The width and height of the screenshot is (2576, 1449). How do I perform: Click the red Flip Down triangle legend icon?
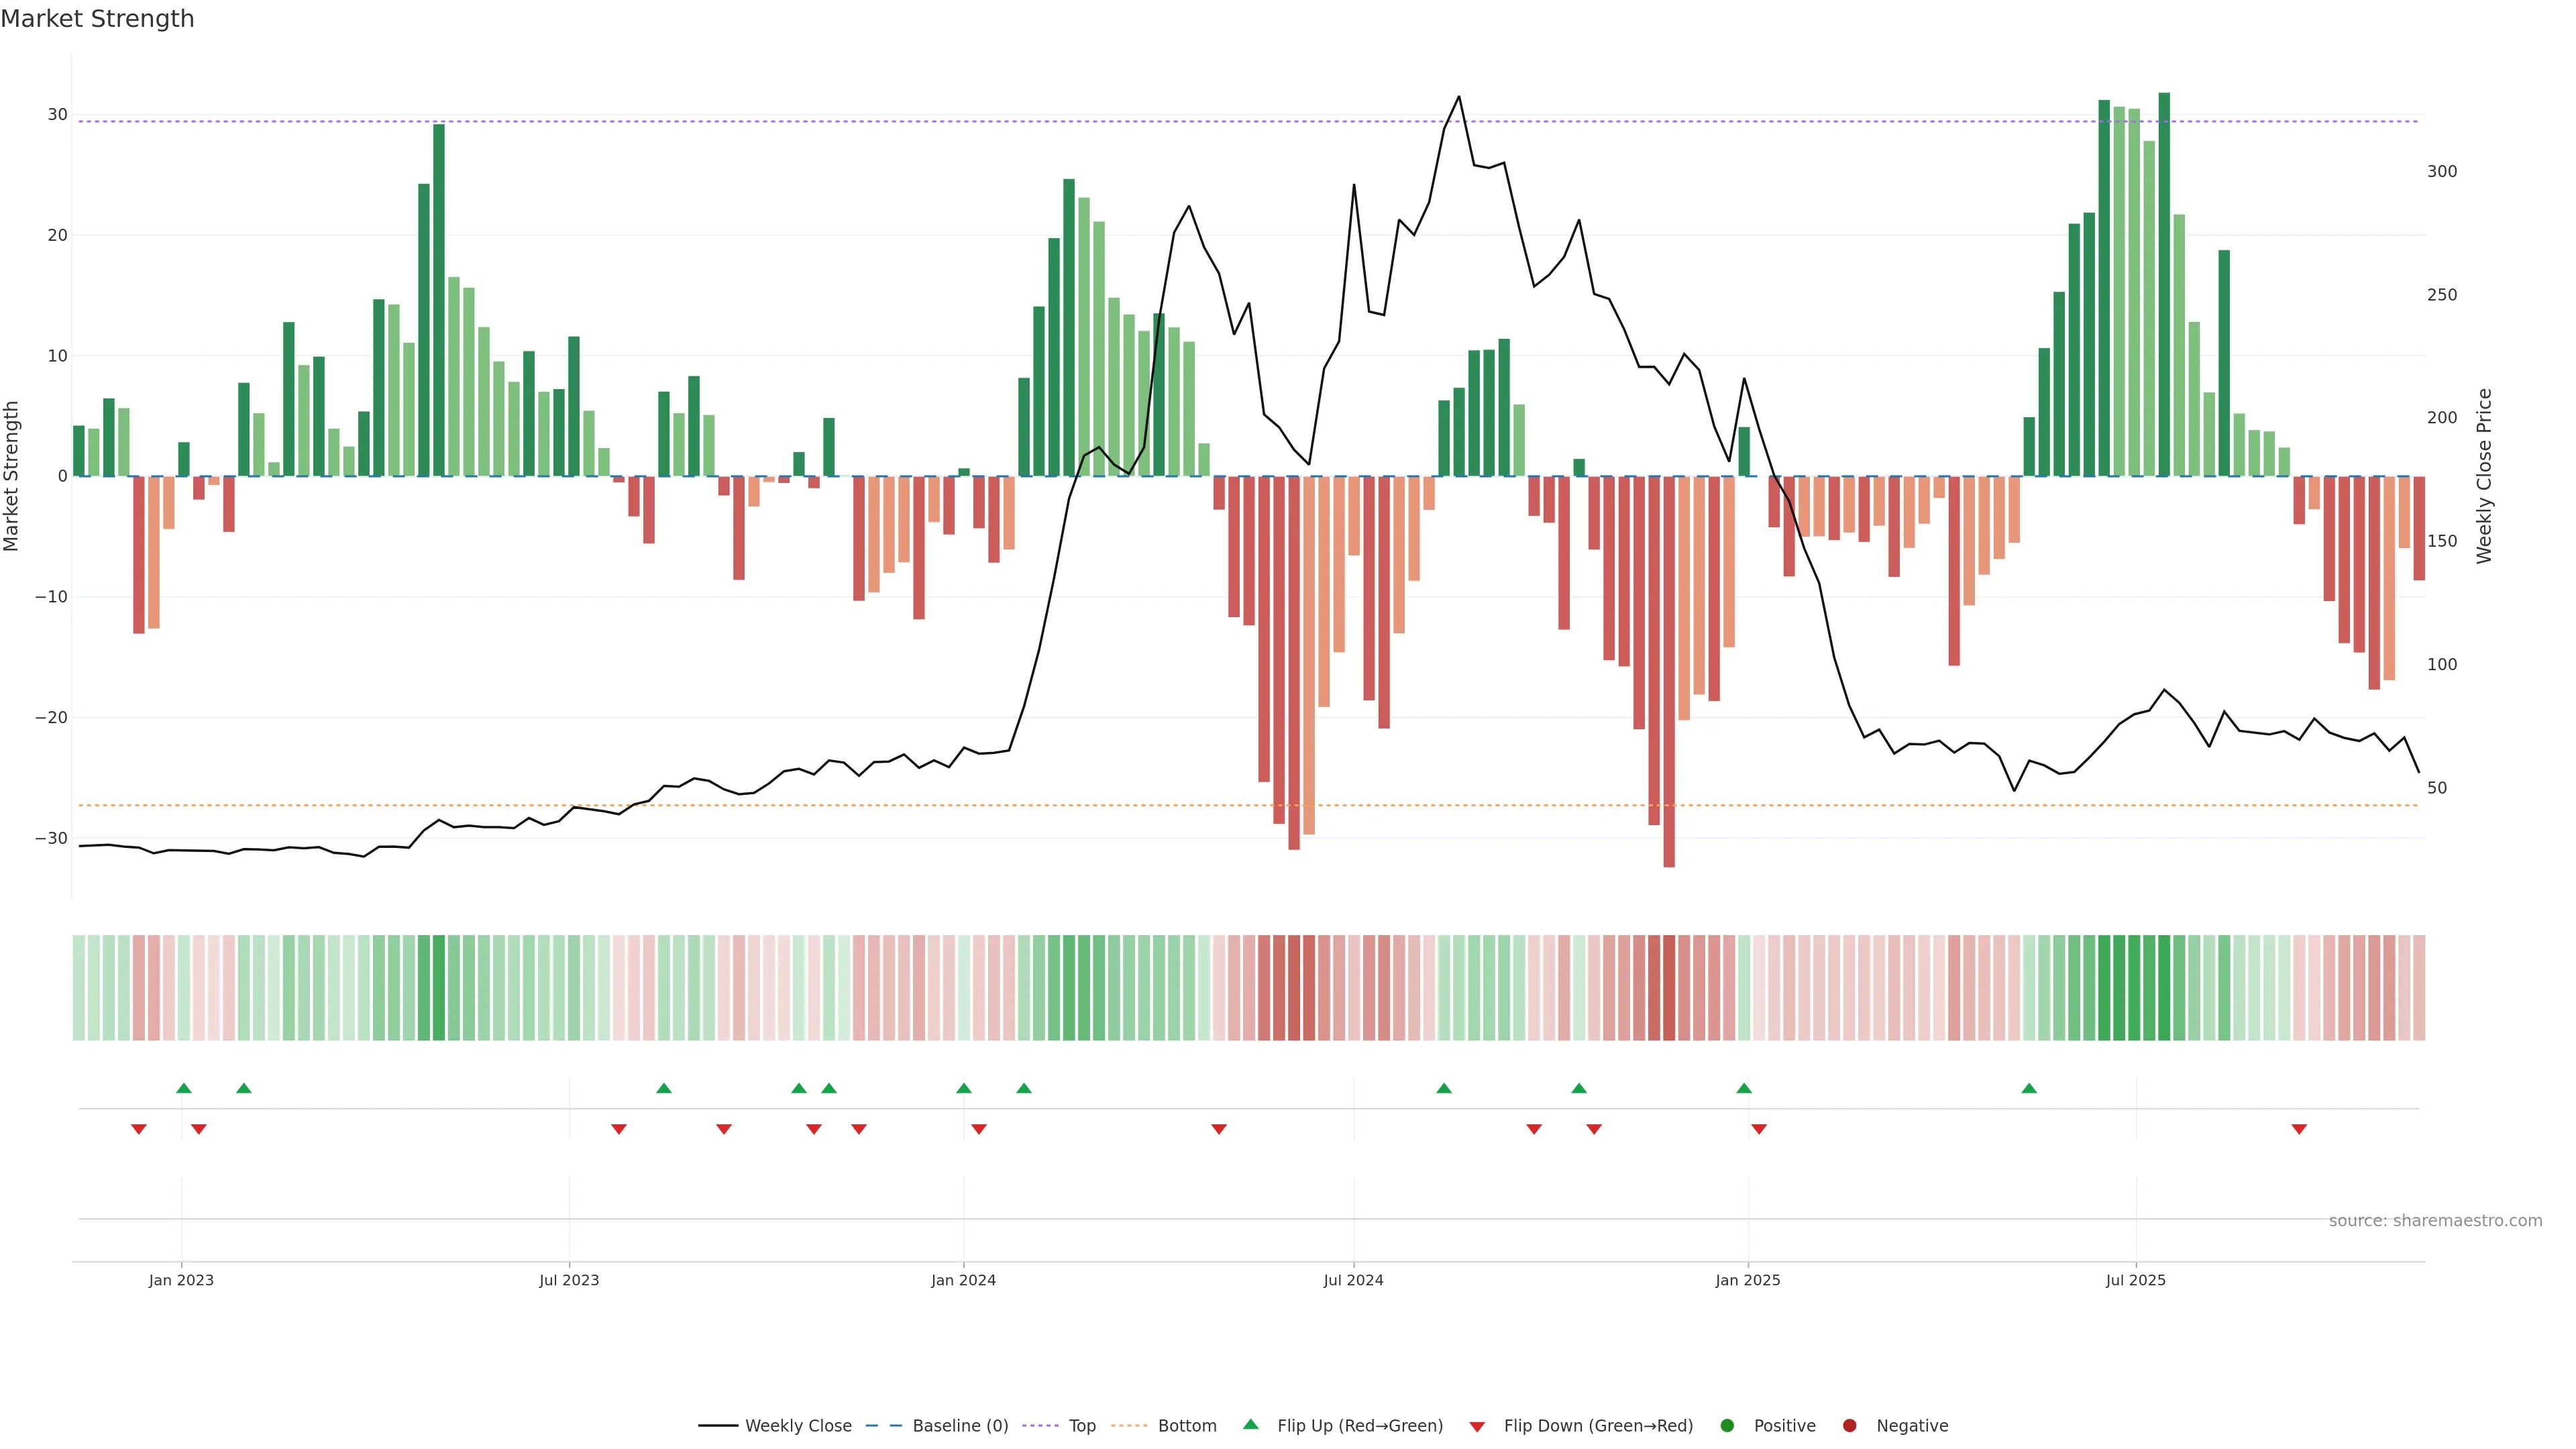click(1477, 1427)
